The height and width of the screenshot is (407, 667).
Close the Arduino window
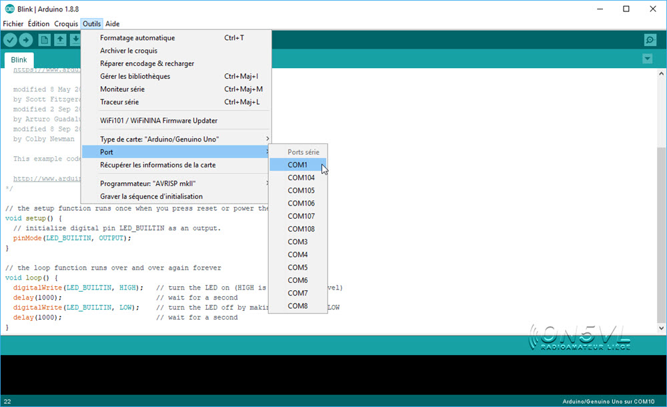pyautogui.click(x=653, y=9)
